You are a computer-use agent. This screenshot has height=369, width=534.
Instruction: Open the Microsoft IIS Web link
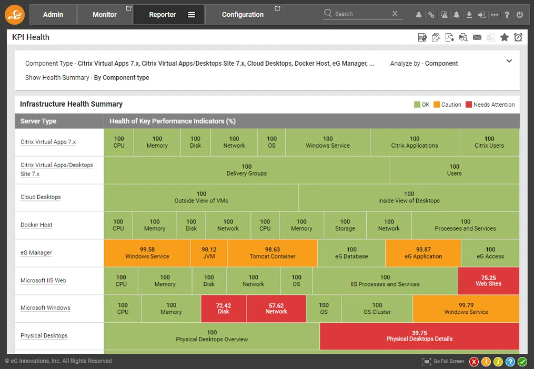click(x=43, y=281)
